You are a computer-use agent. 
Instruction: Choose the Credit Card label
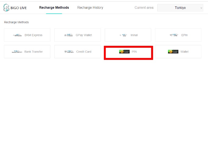(84, 52)
